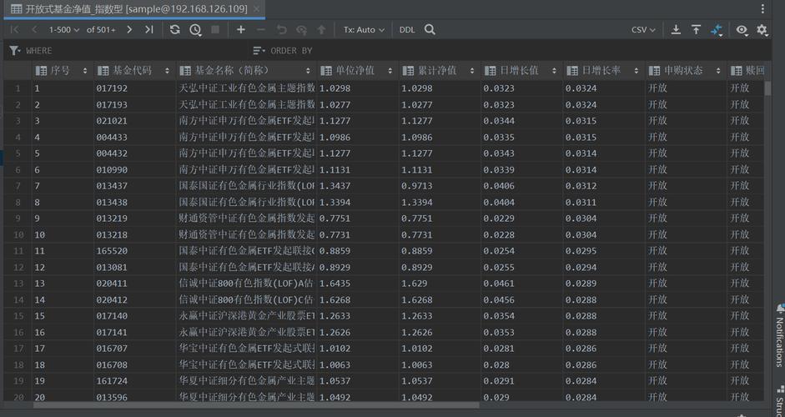Open the 1-500 page size dropdown
785x417 pixels.
click(64, 29)
